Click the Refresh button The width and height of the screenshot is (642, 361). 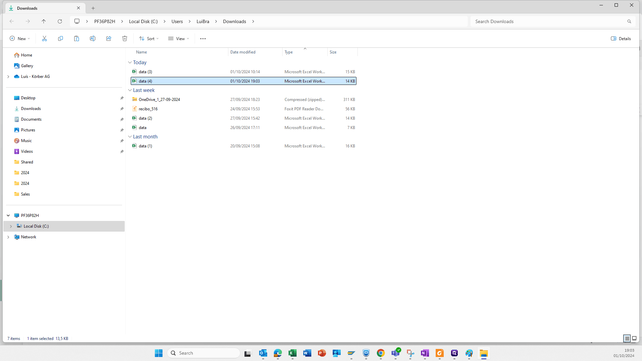tap(60, 21)
